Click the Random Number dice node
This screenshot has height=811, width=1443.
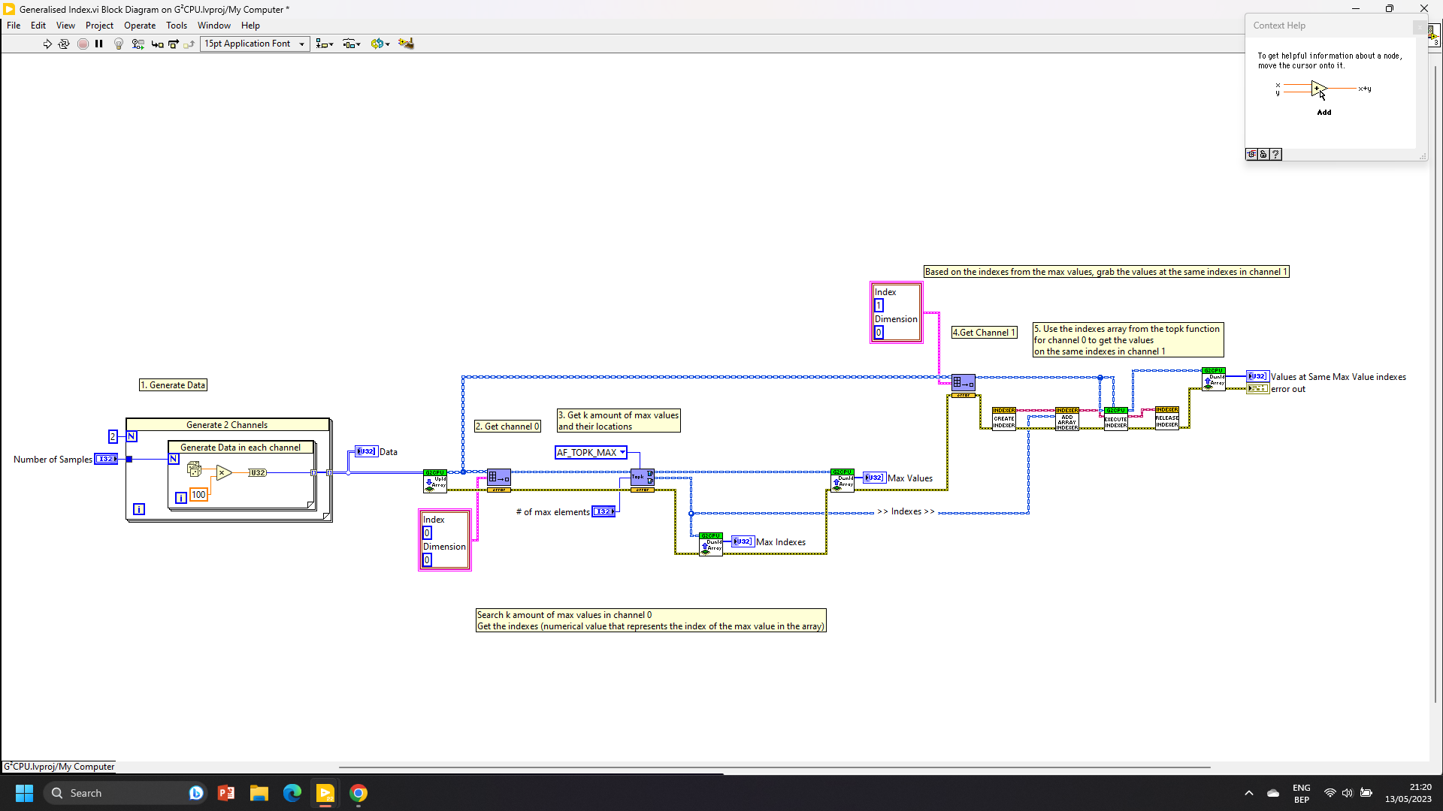click(x=194, y=469)
